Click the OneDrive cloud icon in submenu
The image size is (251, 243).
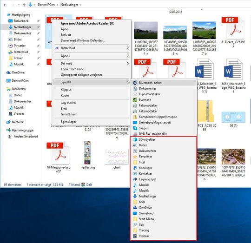click(135, 208)
